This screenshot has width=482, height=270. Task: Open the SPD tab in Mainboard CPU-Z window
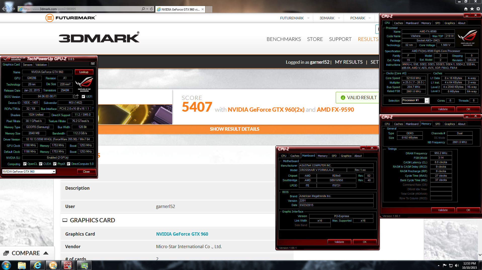click(x=334, y=156)
